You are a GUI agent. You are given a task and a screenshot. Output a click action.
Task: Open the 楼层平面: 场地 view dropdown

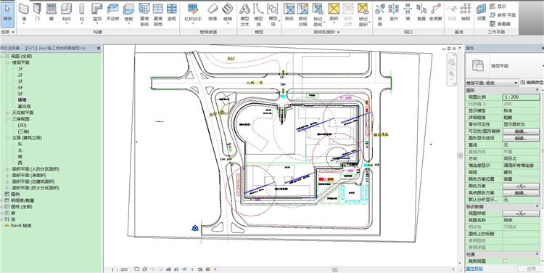point(492,83)
